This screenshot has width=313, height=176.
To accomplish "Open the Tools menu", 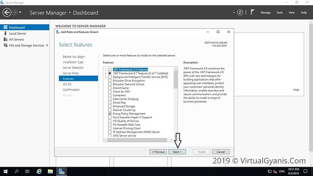I will click(279, 13).
